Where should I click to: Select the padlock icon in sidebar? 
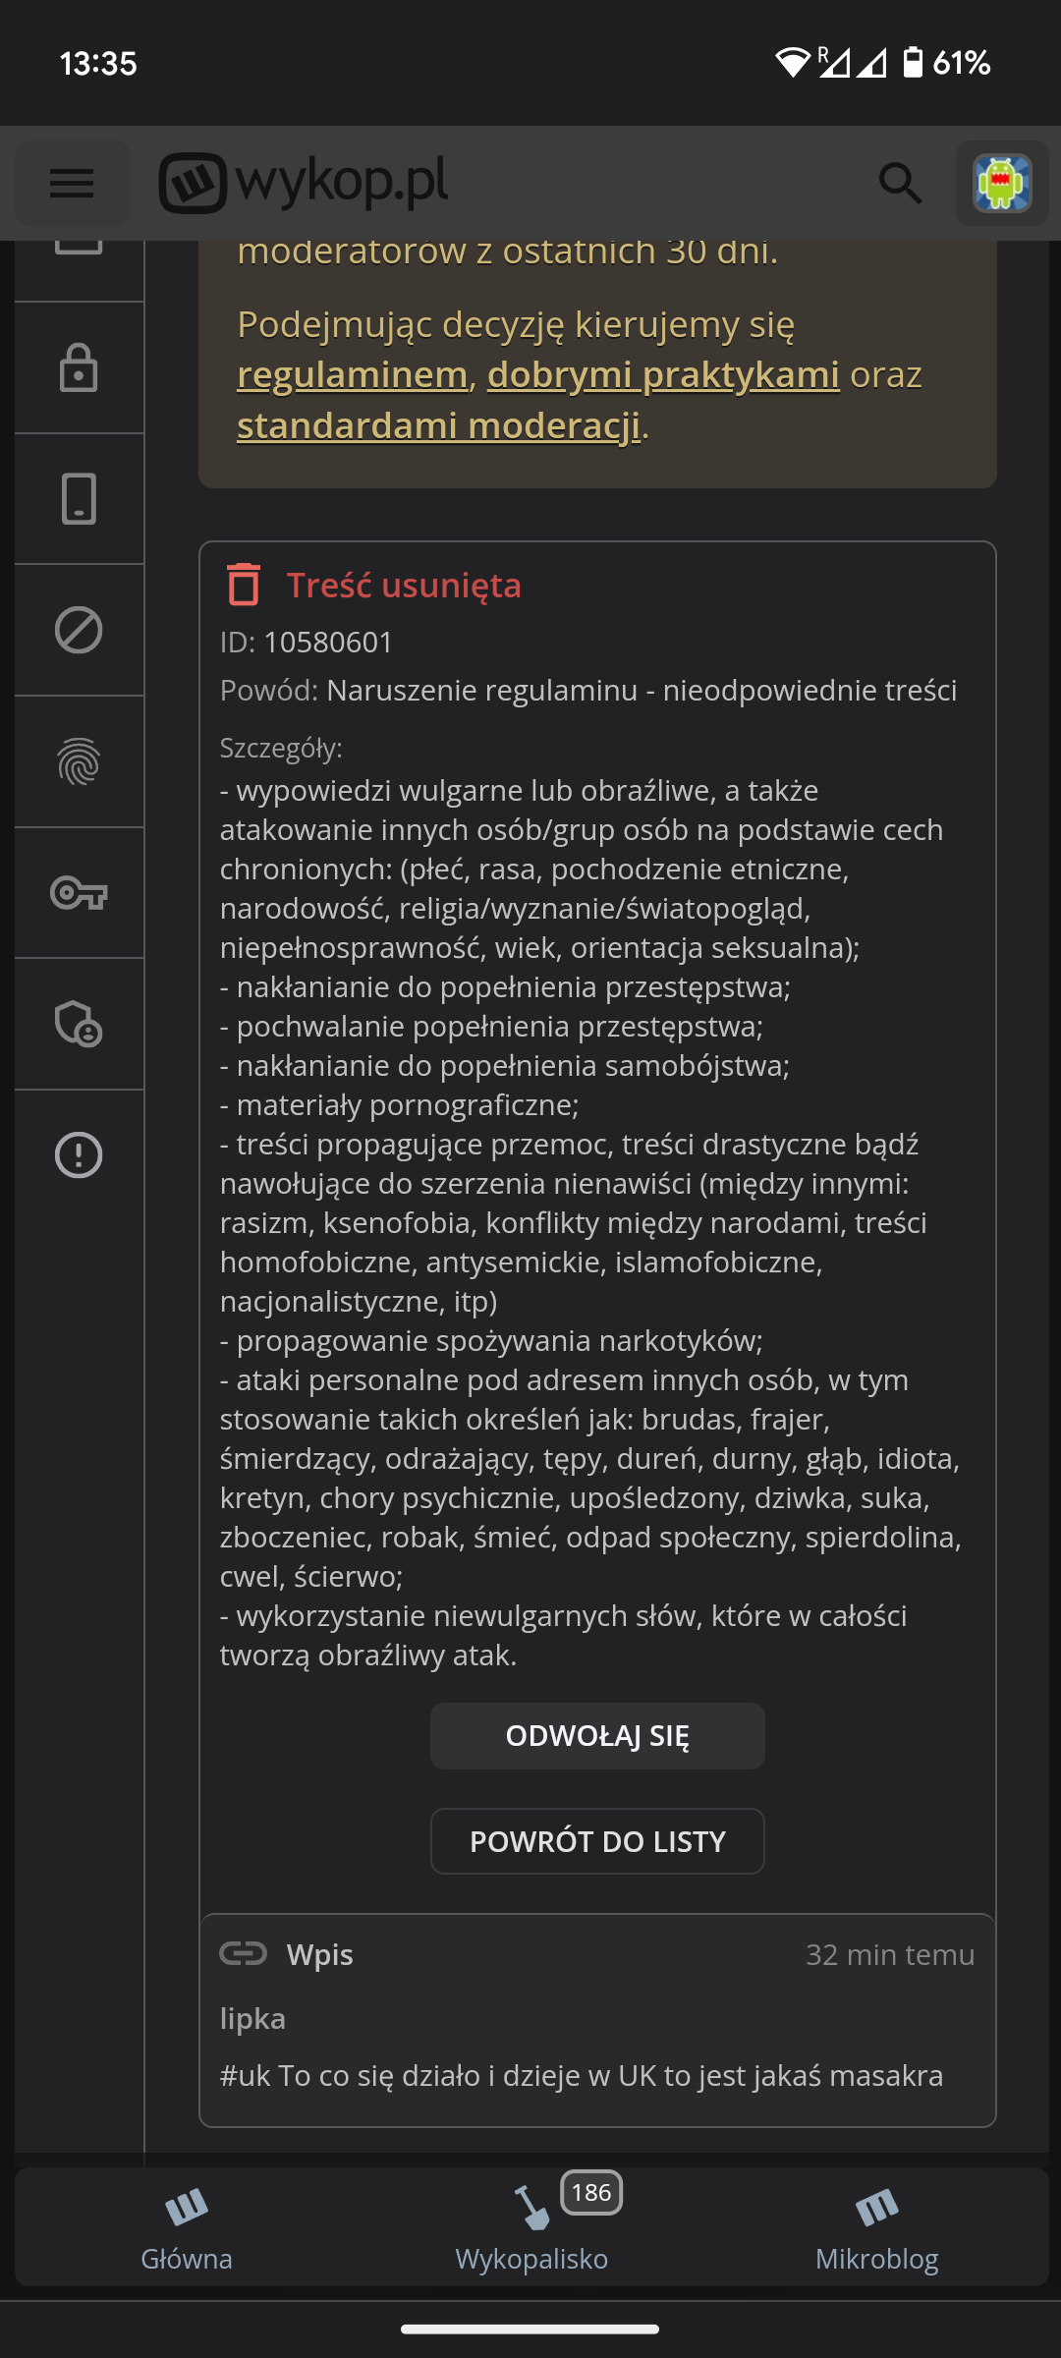79,367
